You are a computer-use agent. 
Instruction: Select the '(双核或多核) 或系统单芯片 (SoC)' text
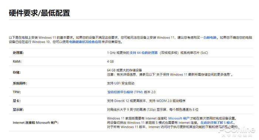[x=184, y=53]
